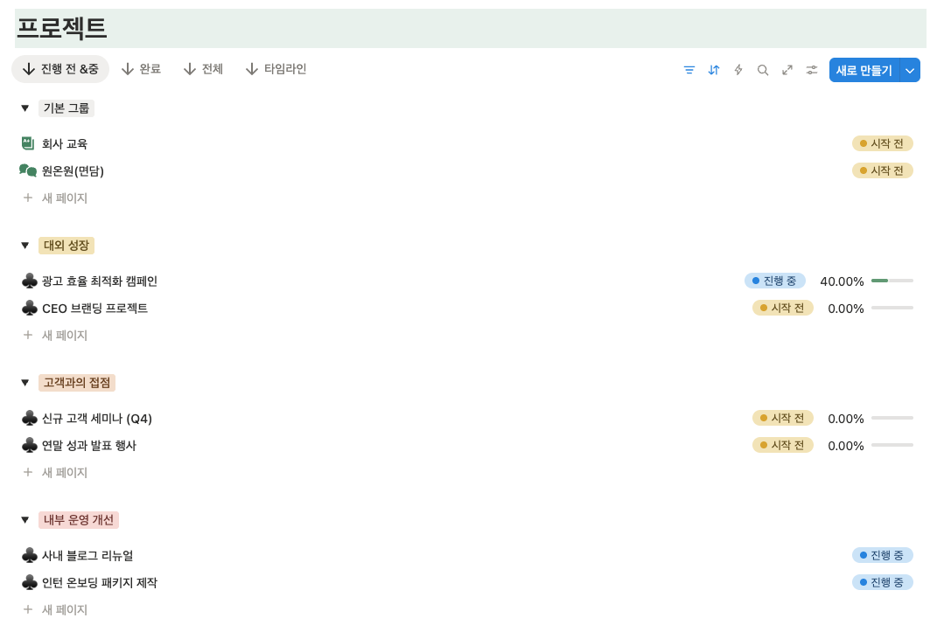Collapse the 기본 그룹 group

(25, 108)
